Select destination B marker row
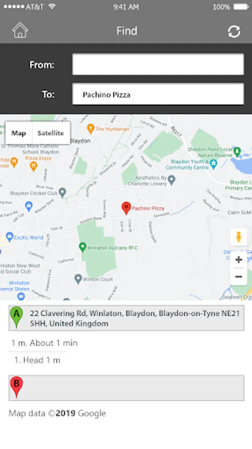252x449 pixels. [x=126, y=388]
